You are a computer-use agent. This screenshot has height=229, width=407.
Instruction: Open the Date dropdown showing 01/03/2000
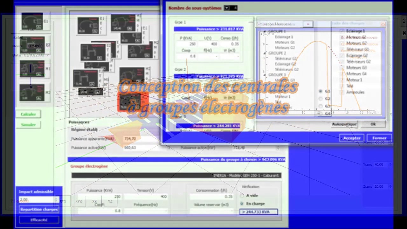48,55
